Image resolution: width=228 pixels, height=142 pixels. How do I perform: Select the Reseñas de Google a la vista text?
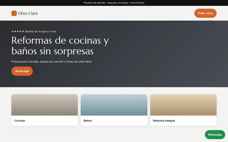click(40, 32)
